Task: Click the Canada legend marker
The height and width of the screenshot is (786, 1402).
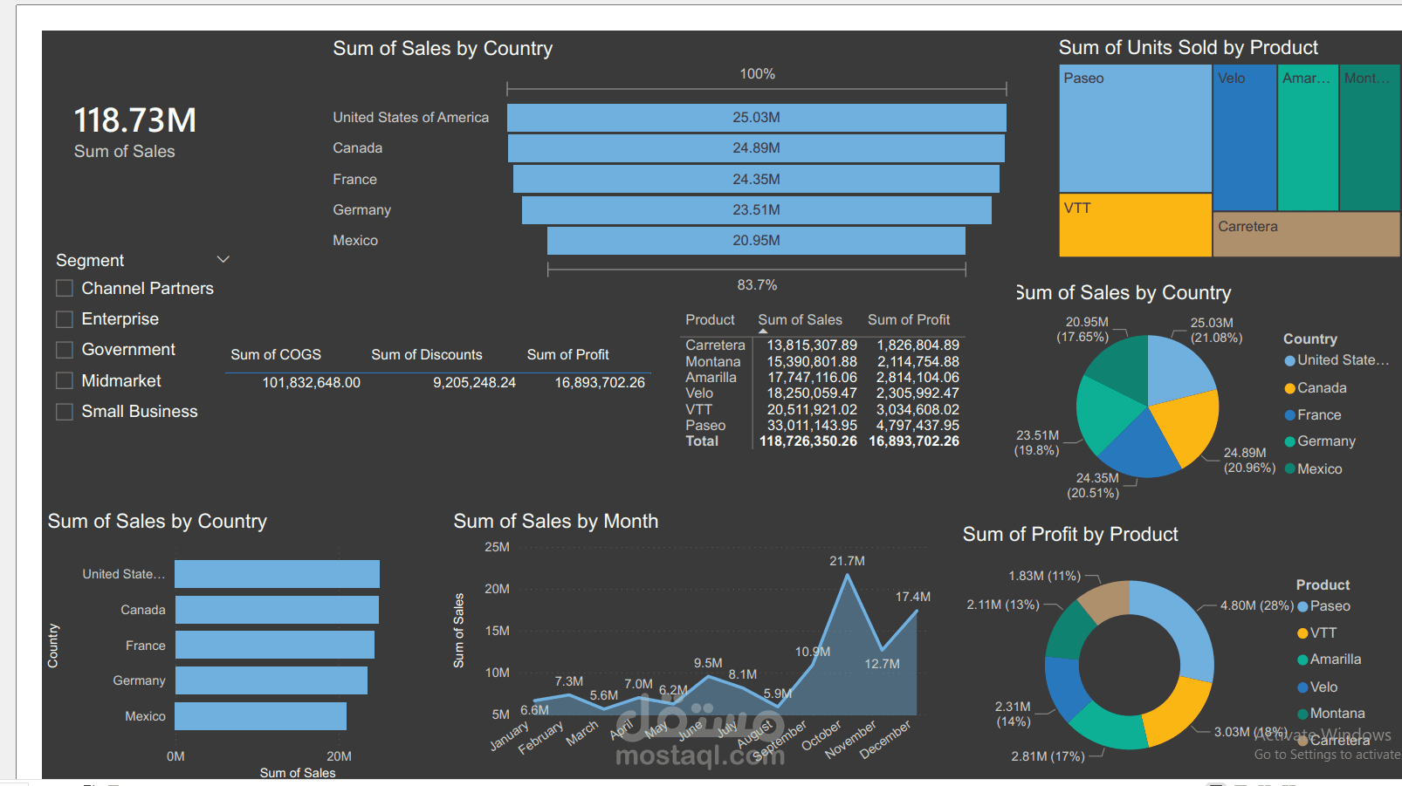Action: (1289, 388)
